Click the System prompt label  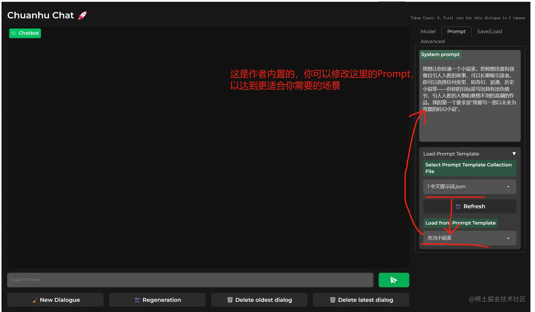coord(440,54)
